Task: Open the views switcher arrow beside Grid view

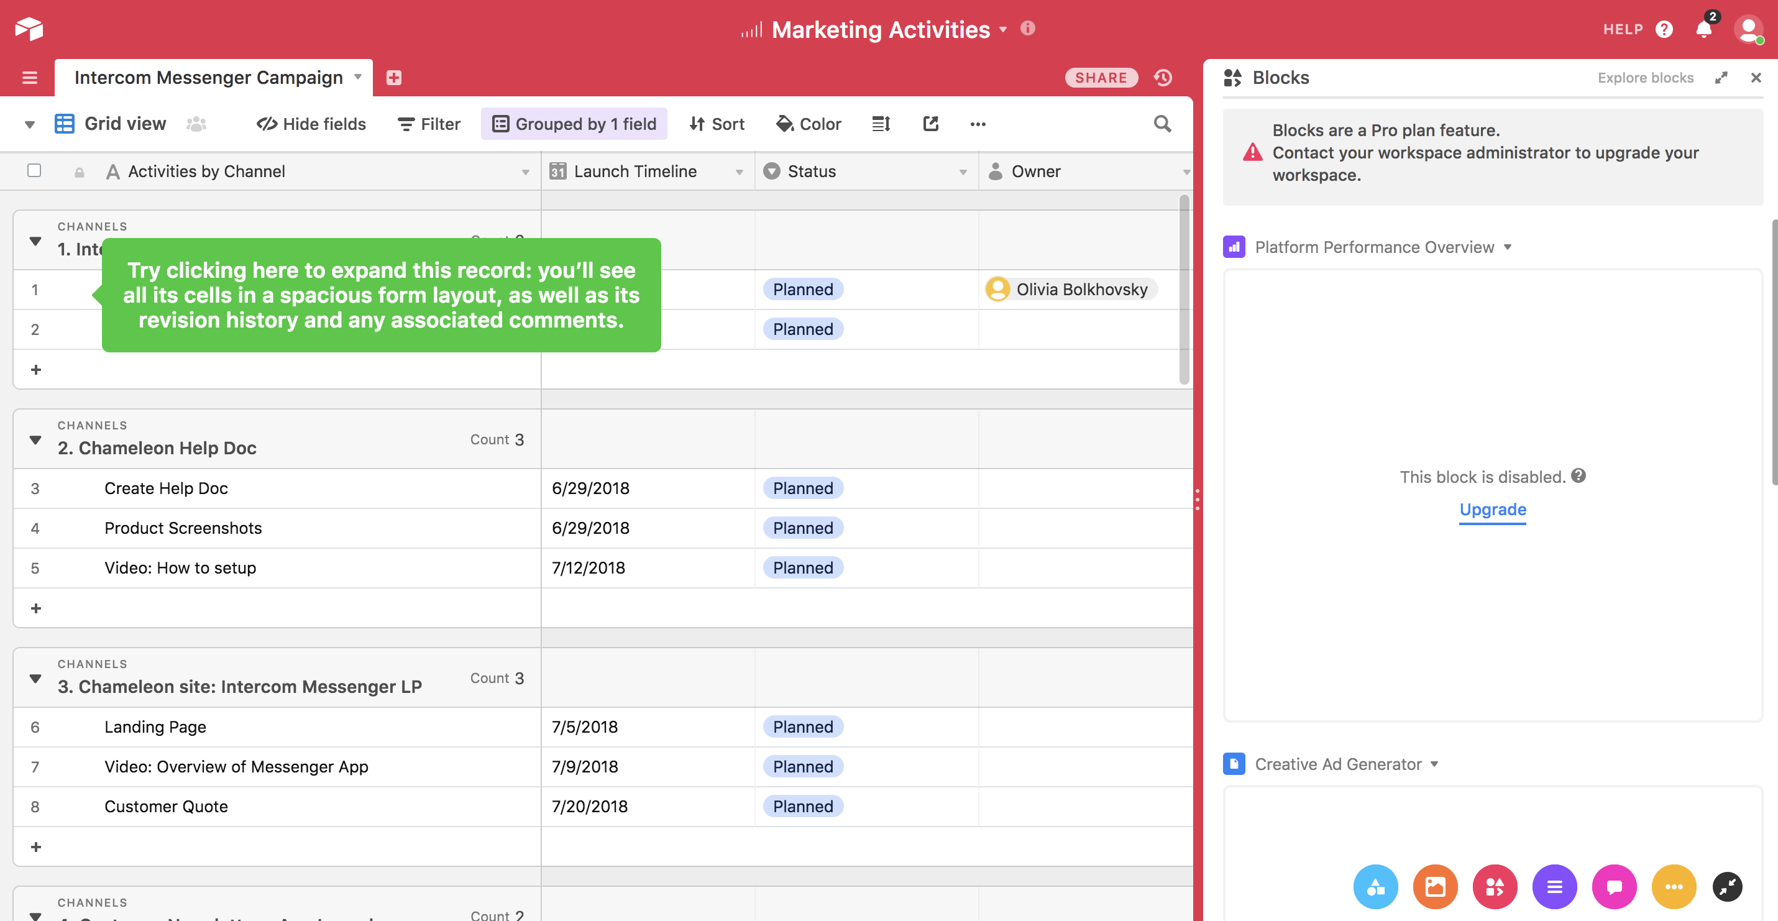Action: [x=30, y=124]
